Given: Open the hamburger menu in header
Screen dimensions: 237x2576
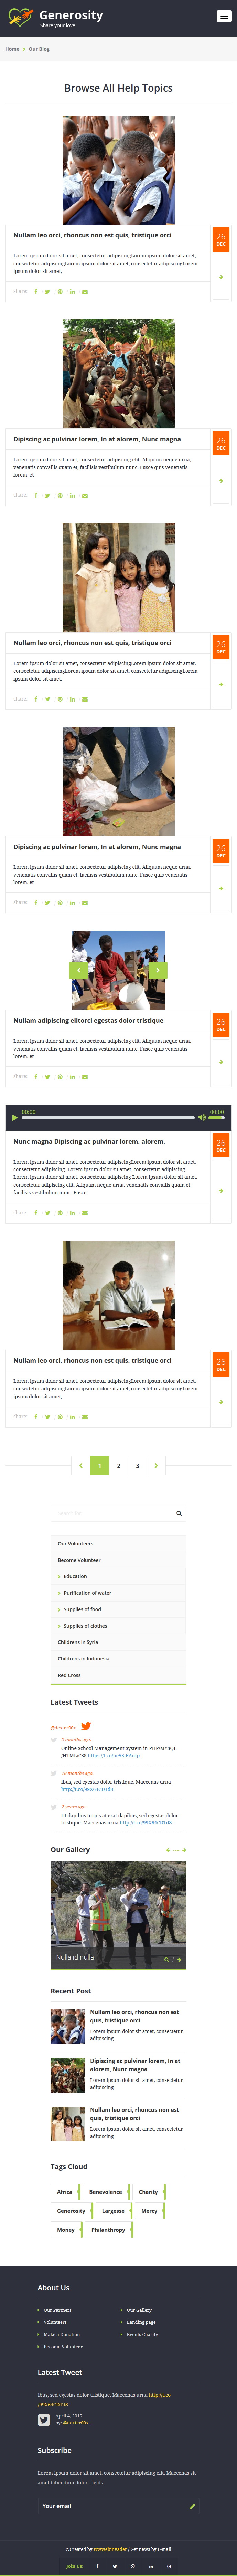Looking at the screenshot, I should pyautogui.click(x=223, y=16).
